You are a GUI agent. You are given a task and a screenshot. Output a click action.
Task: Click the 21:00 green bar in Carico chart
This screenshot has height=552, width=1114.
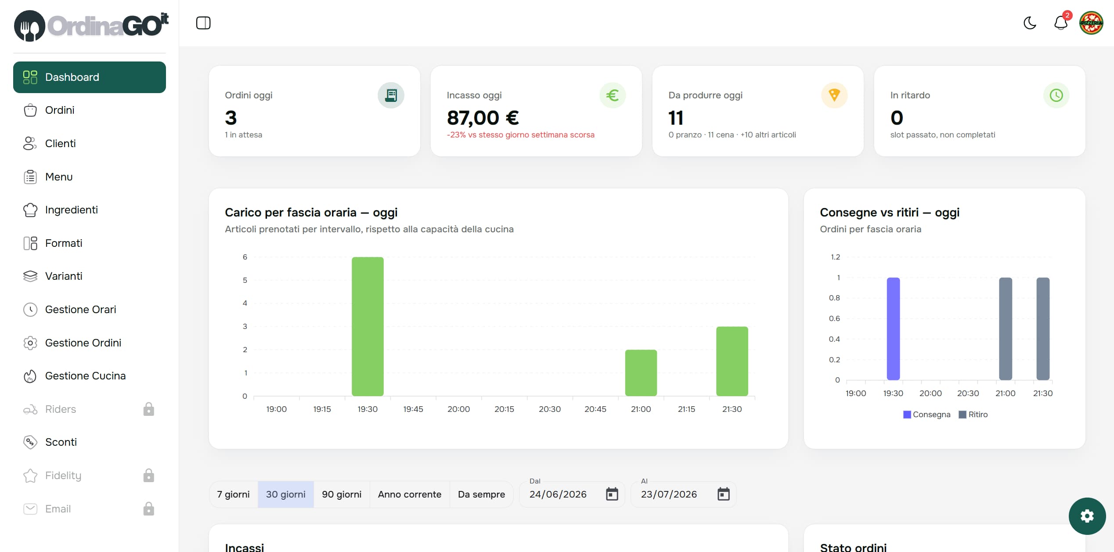[641, 373]
